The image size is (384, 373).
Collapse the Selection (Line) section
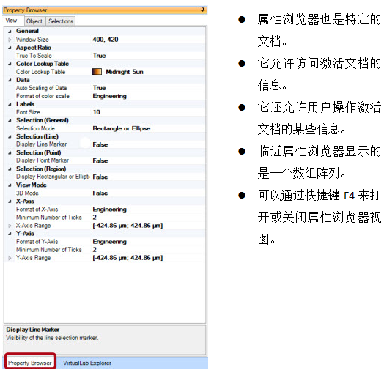10,136
